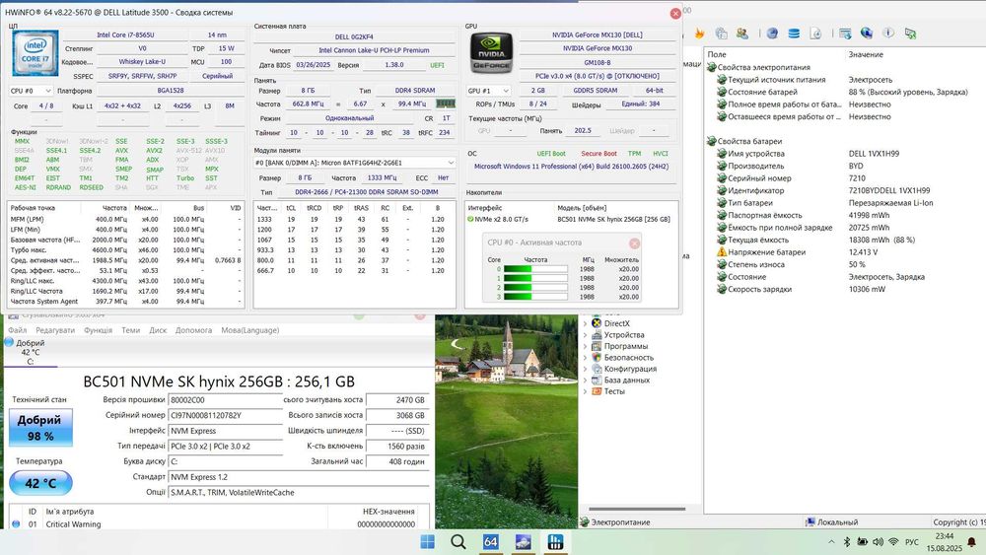The image size is (986, 555).
Task: Show hidden tray icons chevron
Action: (831, 542)
